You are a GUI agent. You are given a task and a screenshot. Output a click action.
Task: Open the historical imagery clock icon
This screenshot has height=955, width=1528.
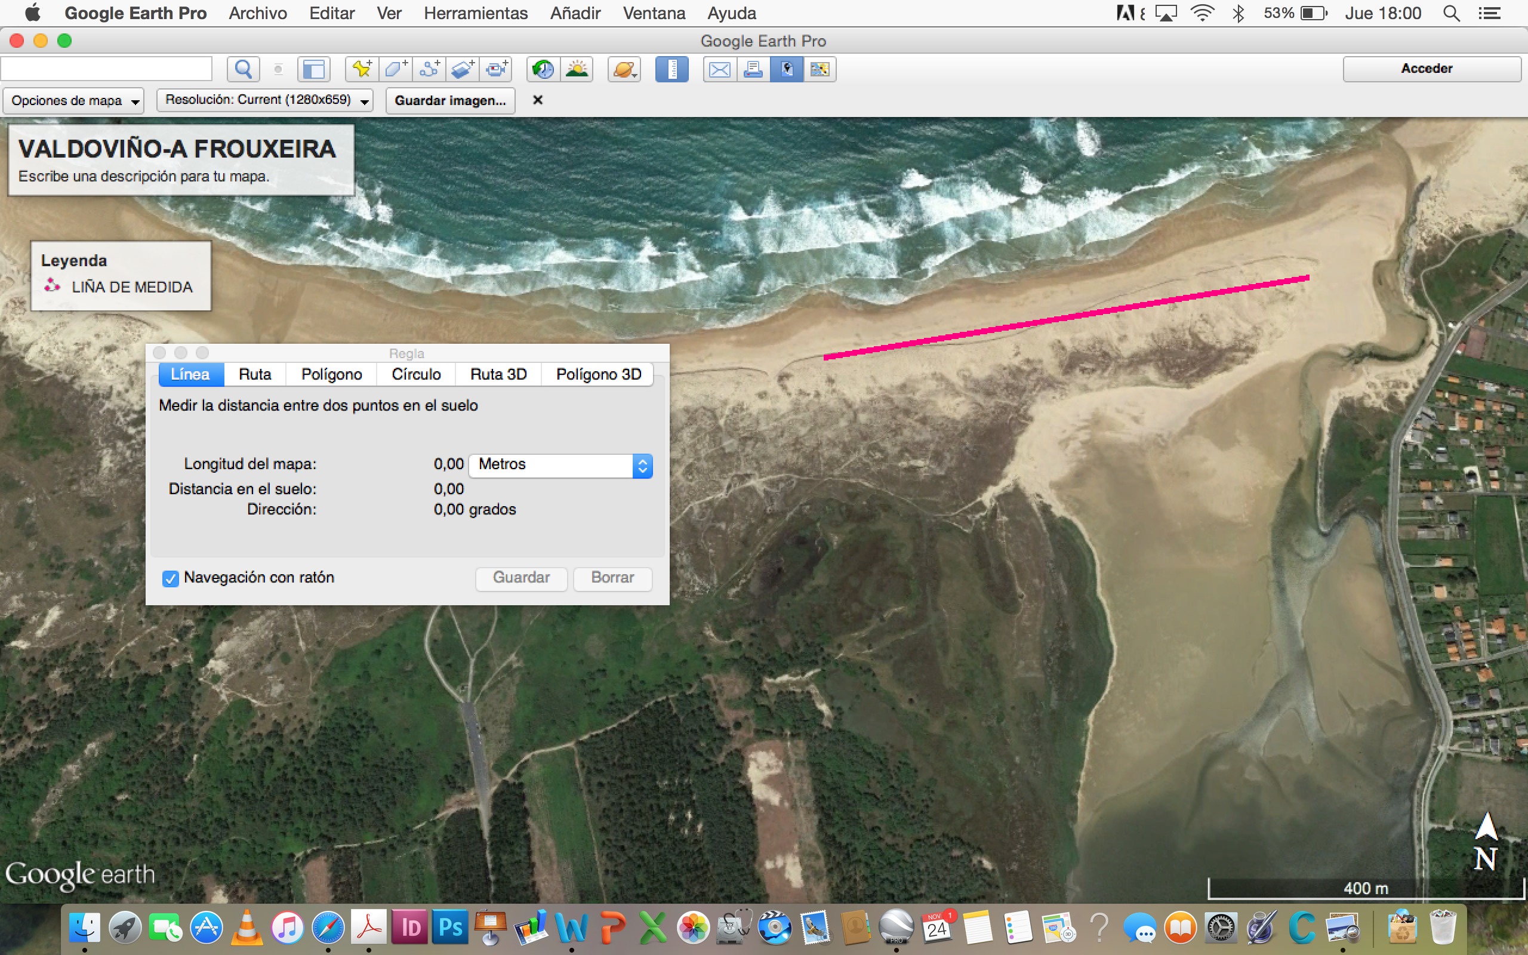pyautogui.click(x=543, y=69)
